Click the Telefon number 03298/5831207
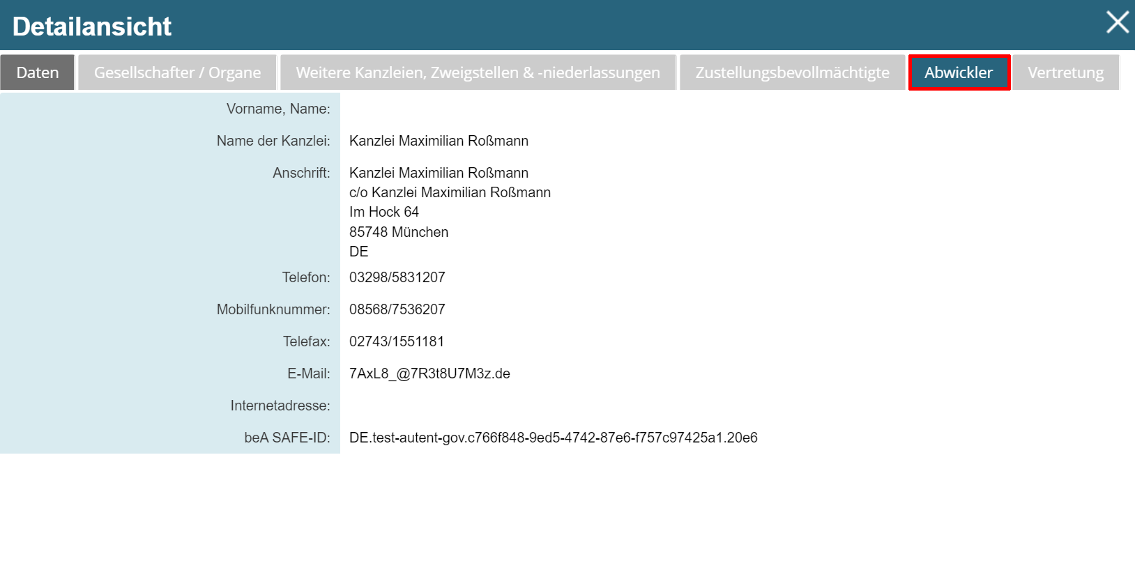The height and width of the screenshot is (586, 1135). pyautogui.click(x=397, y=277)
